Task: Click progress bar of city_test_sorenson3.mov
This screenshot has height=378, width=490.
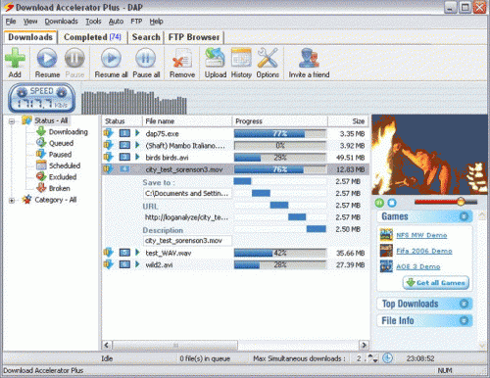Action: point(280,169)
